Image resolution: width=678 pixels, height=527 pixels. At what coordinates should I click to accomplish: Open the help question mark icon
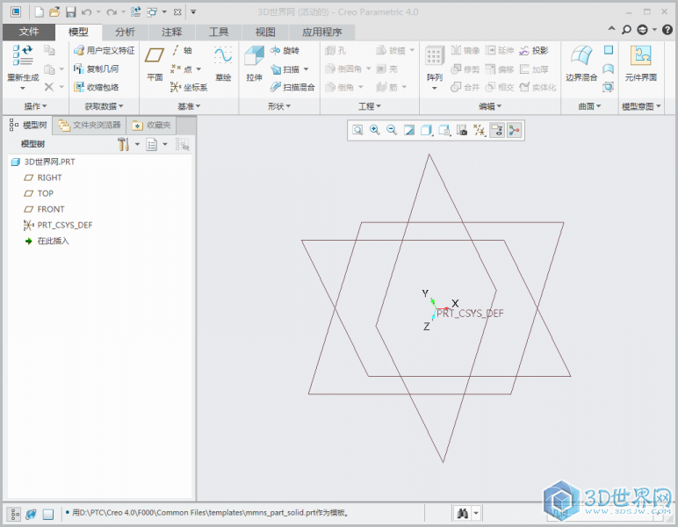point(667,29)
